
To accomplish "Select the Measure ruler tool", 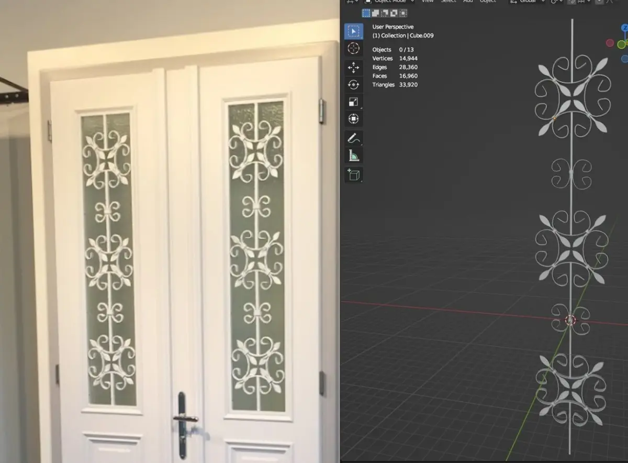I will tap(354, 156).
